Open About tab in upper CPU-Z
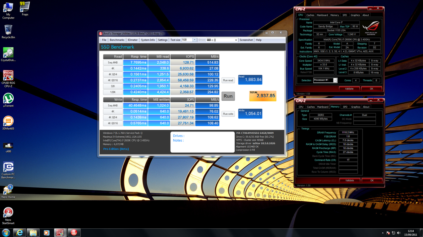 [x=366, y=15]
